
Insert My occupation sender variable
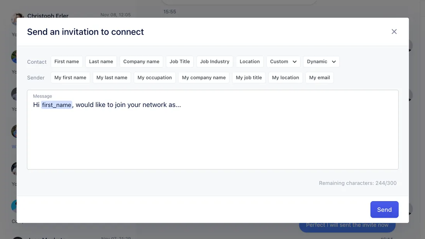pos(155,78)
